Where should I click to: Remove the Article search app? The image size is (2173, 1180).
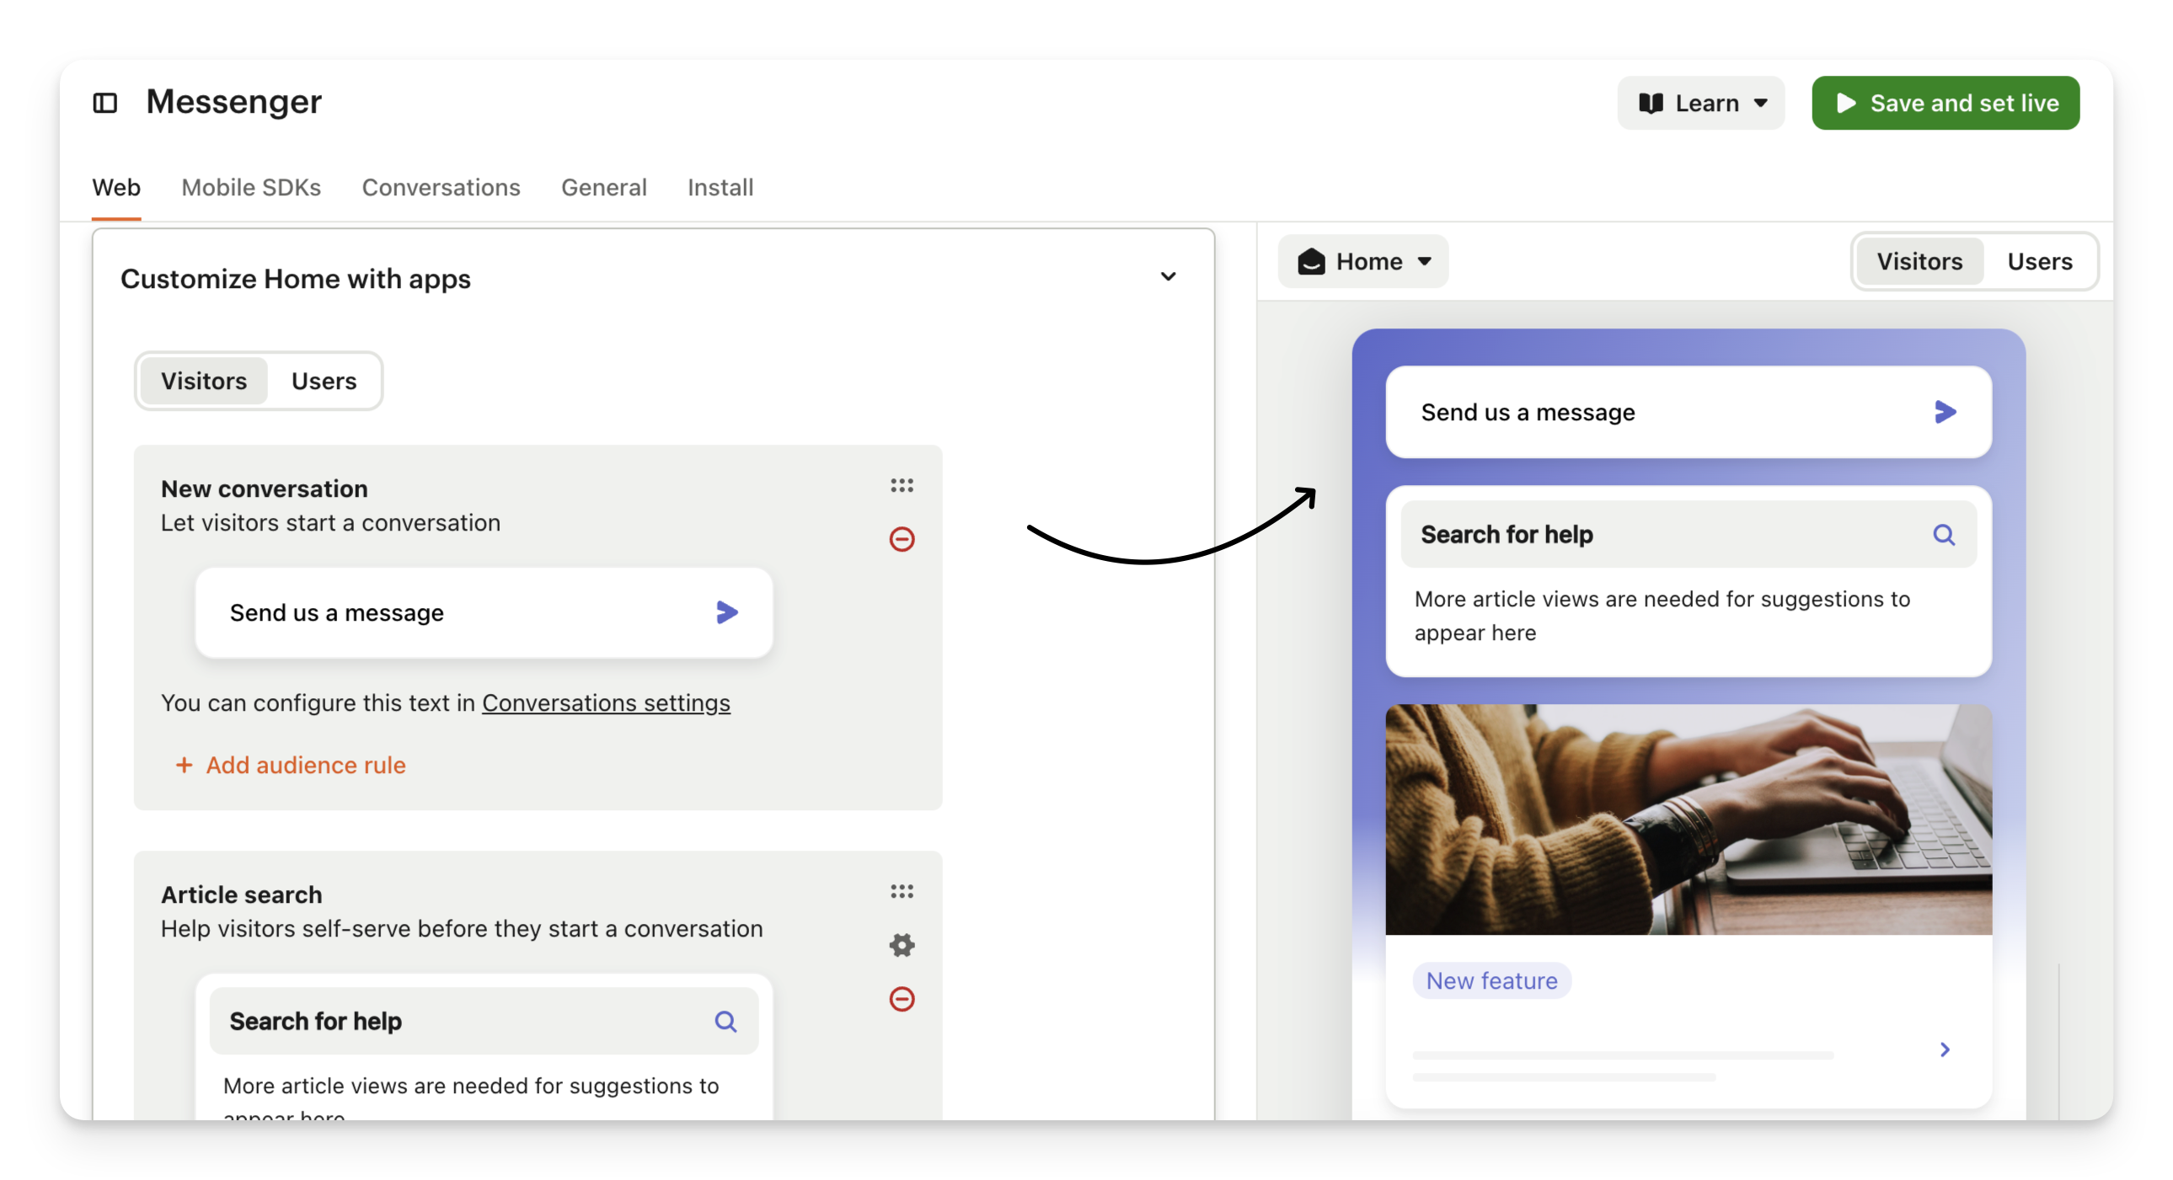(x=902, y=1000)
